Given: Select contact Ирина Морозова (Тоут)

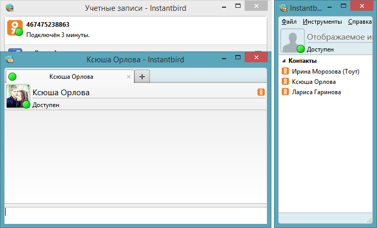Looking at the screenshot, I should pyautogui.click(x=325, y=72).
